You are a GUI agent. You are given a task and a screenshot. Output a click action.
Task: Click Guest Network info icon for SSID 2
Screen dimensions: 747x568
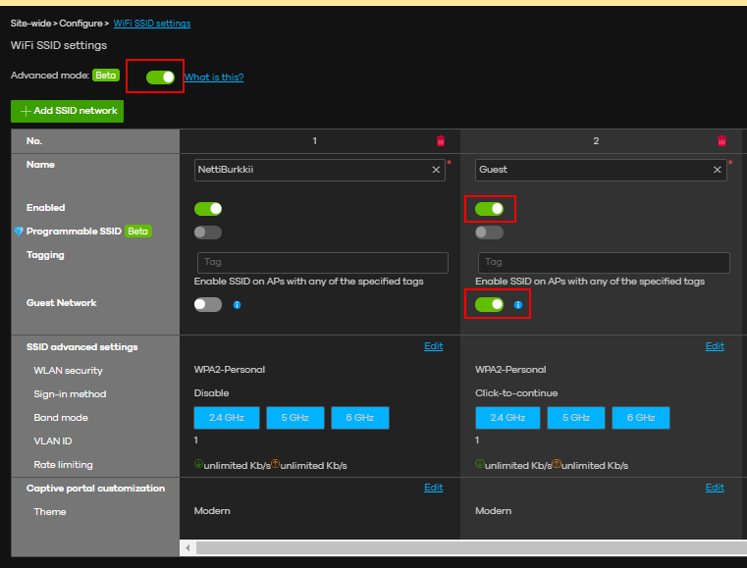[518, 305]
